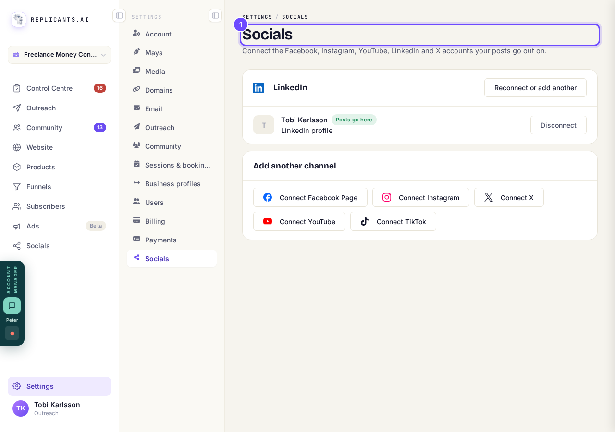615x432 pixels.
Task: Open Business profiles settings
Action: click(x=172, y=184)
